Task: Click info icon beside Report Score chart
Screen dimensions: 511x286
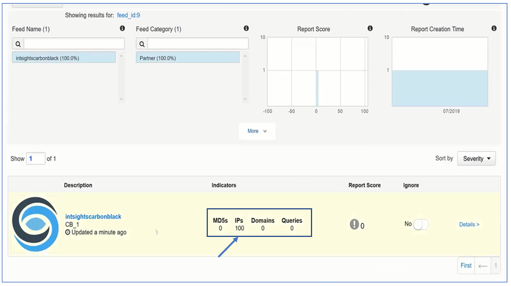Action: (x=370, y=29)
